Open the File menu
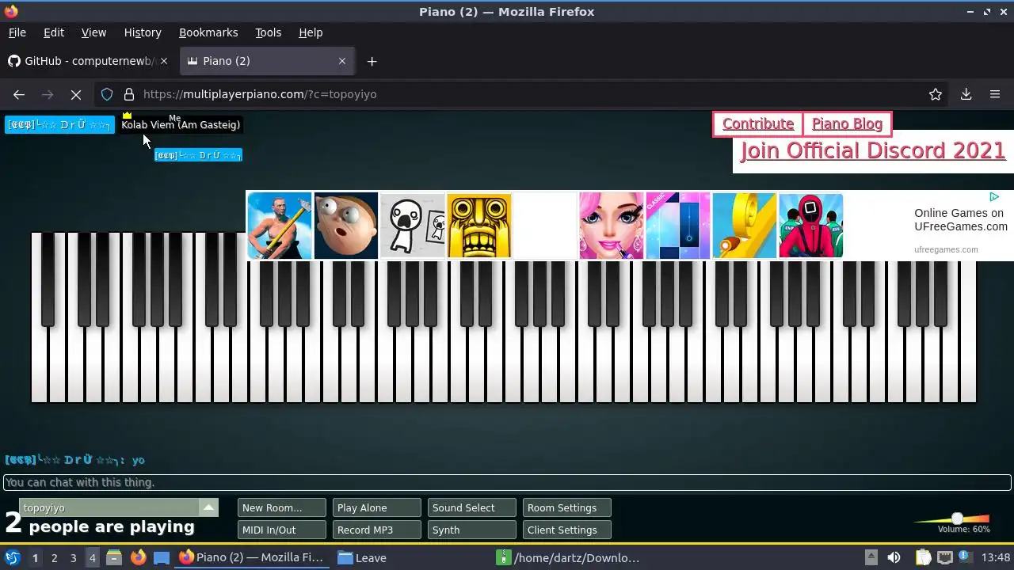Screen dimensions: 1014x570 point(17,32)
